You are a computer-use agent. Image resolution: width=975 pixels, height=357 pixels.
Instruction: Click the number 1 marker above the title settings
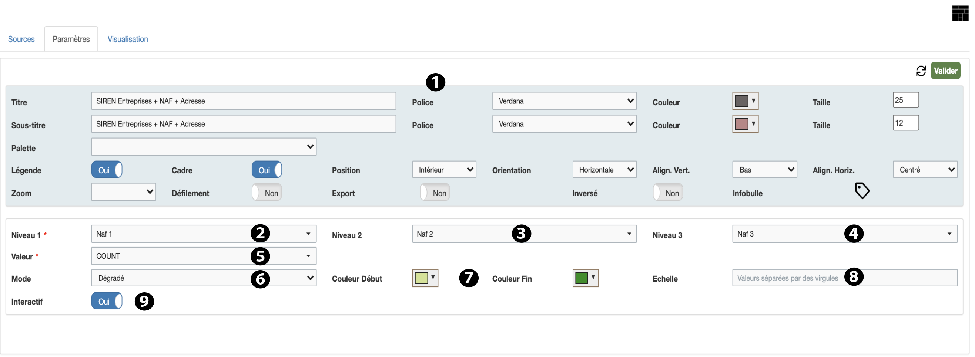tap(436, 82)
